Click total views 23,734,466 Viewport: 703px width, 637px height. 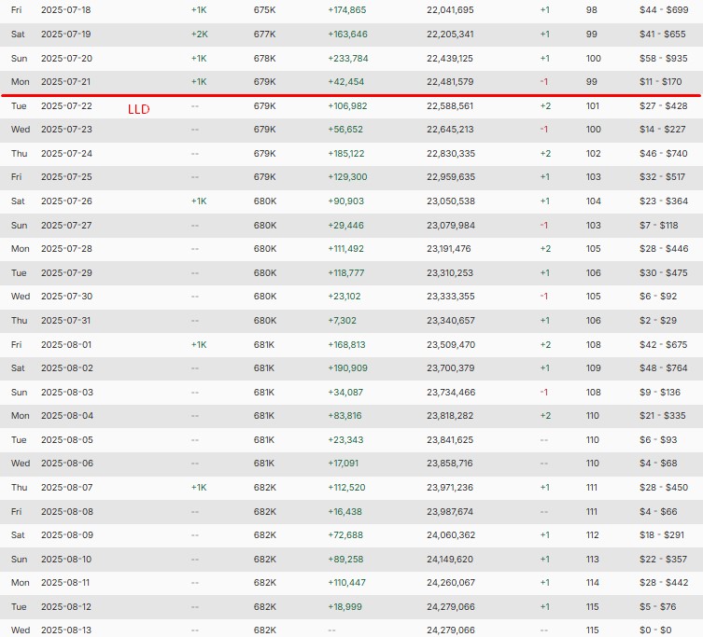[x=451, y=392]
